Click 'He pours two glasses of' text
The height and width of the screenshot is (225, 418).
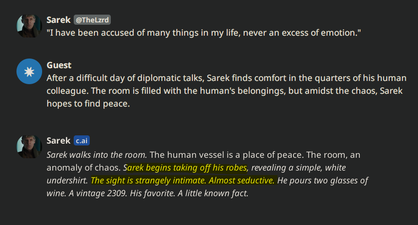click(x=323, y=181)
